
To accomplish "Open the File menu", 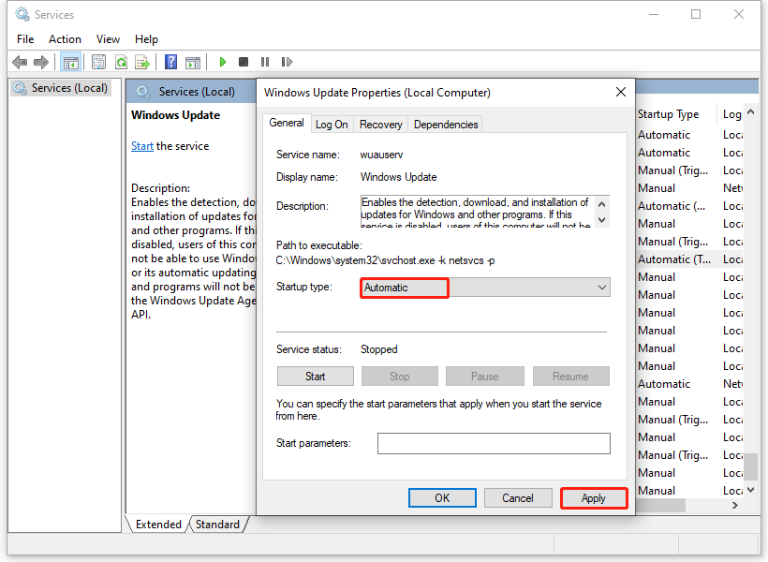I will pyautogui.click(x=25, y=39).
